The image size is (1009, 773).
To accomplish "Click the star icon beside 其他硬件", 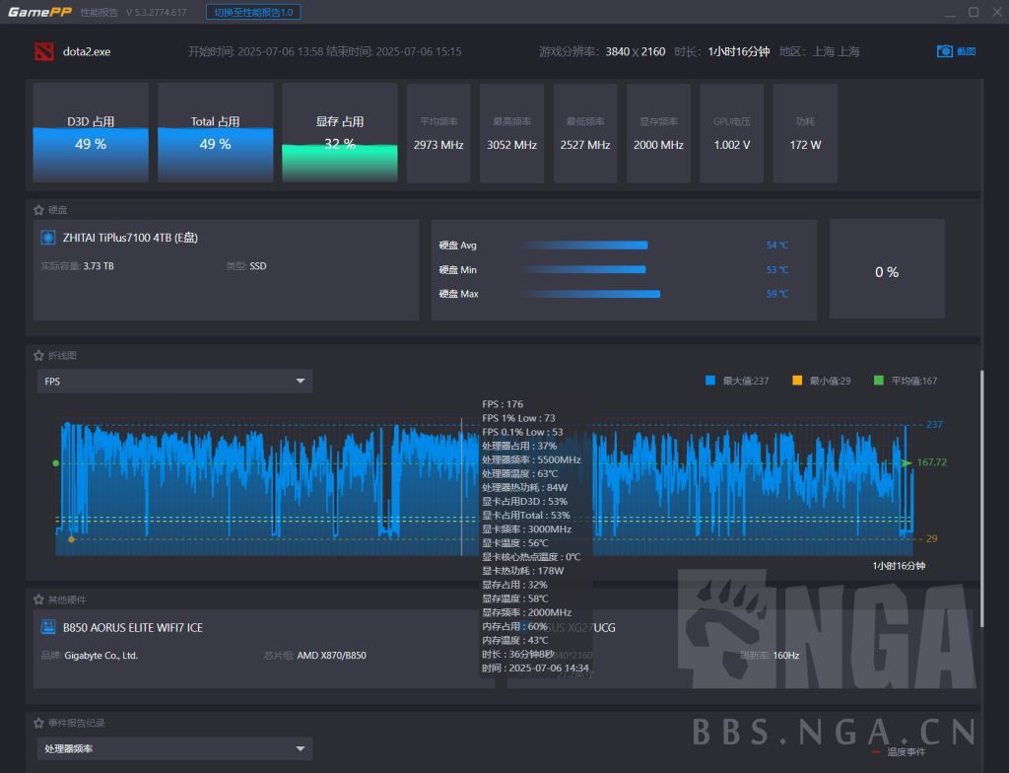I will point(38,599).
